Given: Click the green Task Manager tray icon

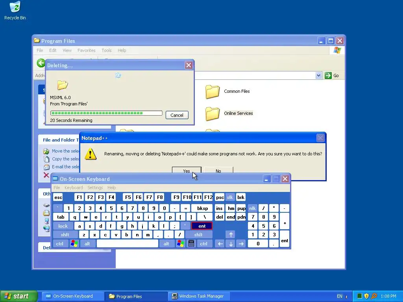Looking at the screenshot, I should pyautogui.click(x=360, y=296).
